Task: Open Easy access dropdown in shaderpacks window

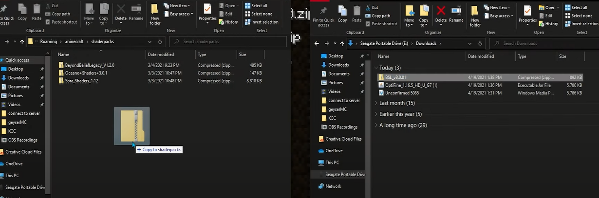Action: click(179, 14)
